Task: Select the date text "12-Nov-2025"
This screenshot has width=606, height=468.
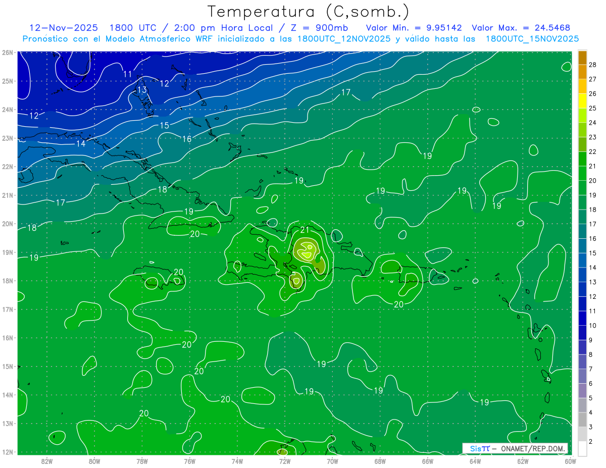Action: coord(63,28)
